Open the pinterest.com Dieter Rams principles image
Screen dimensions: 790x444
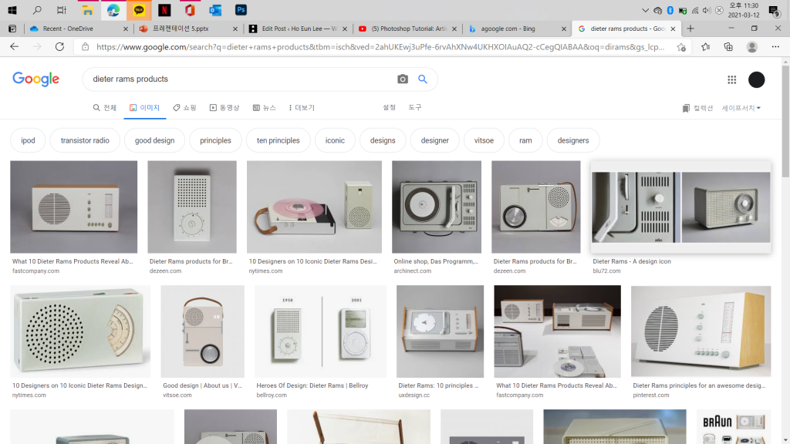(701, 331)
